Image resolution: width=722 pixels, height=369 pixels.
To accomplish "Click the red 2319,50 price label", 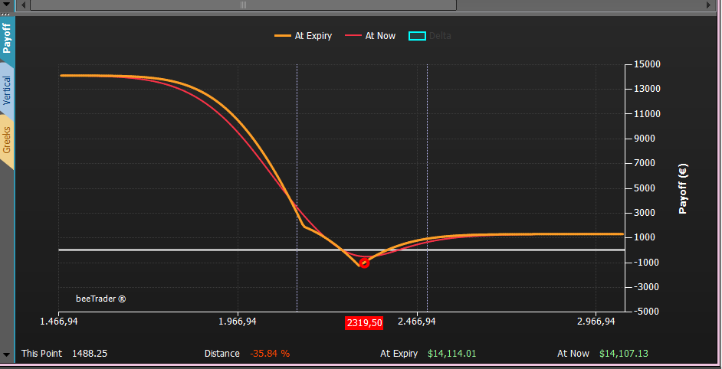I will pyautogui.click(x=364, y=323).
